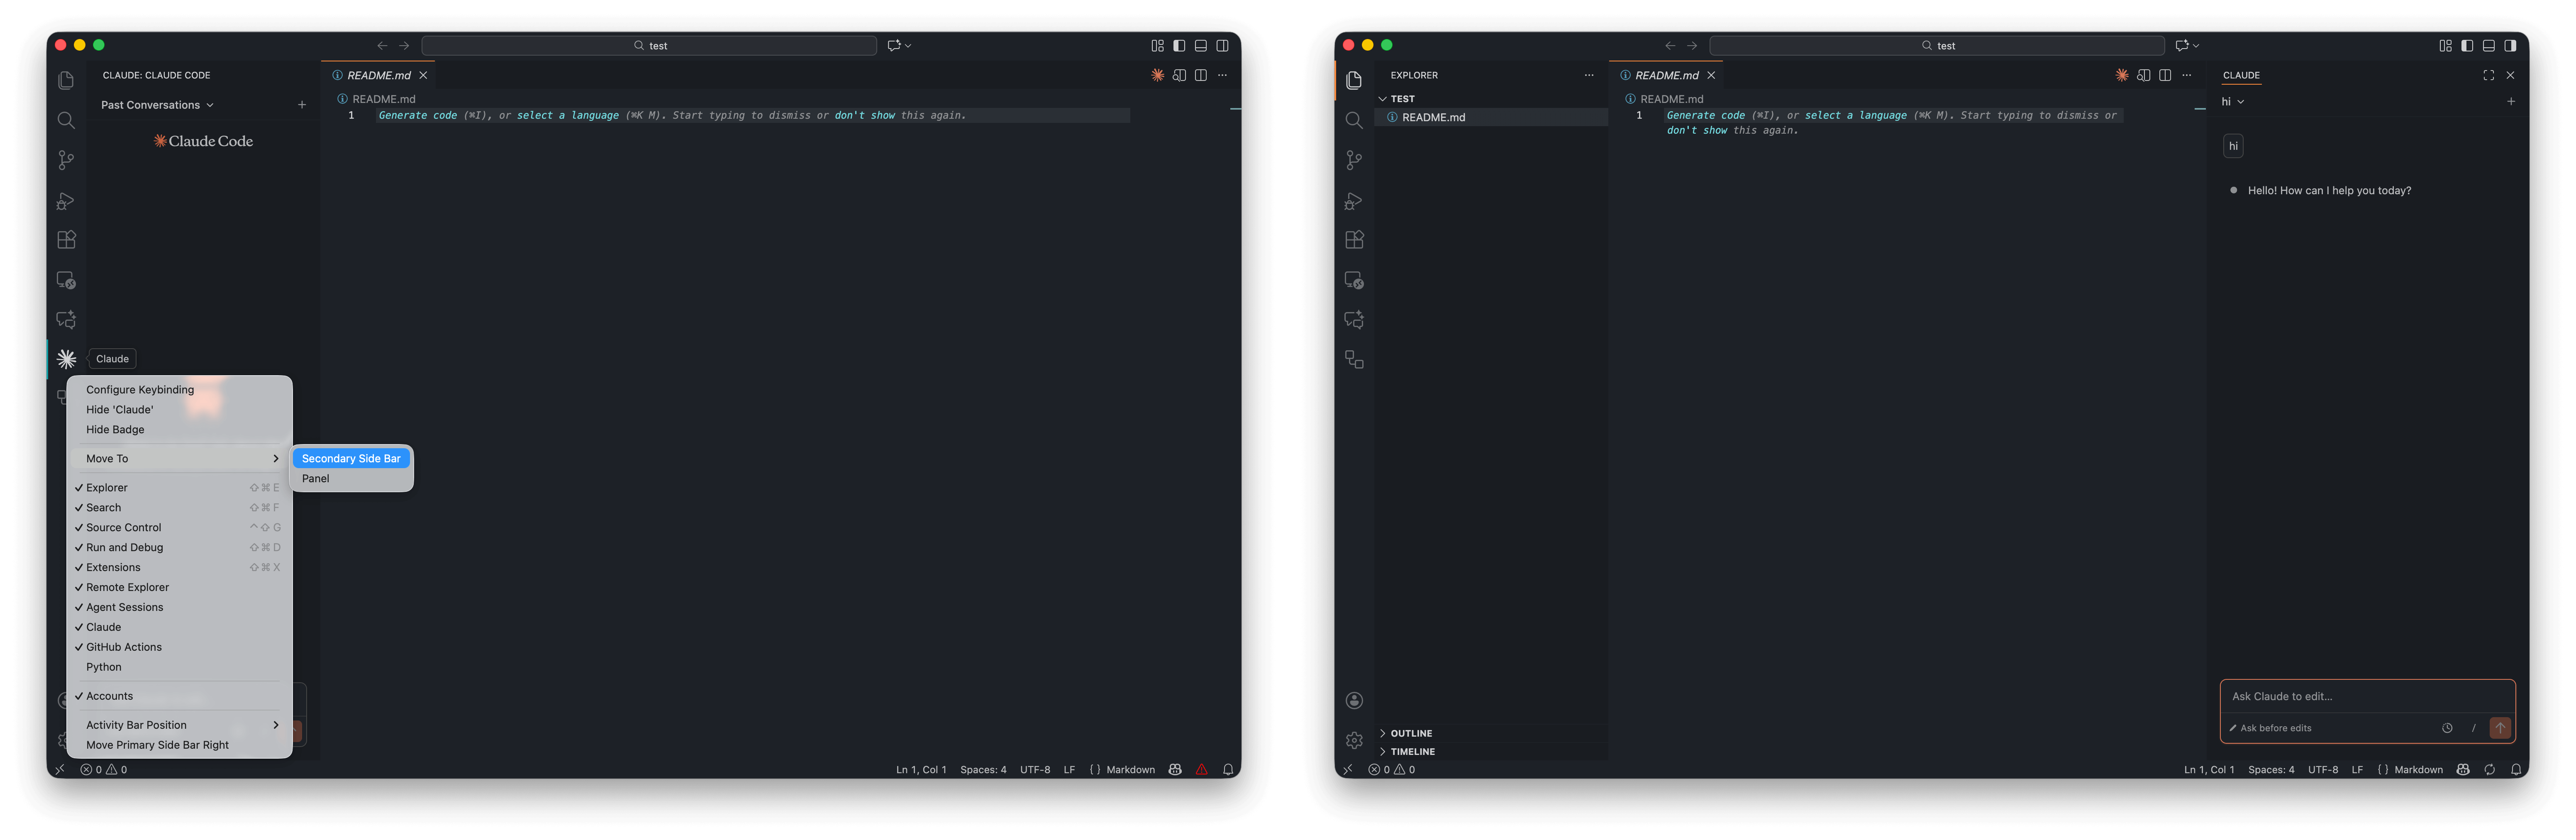This screenshot has height=840, width=2576.
Task: Start a new Claude conversation with the plus button
Action: tap(2511, 101)
